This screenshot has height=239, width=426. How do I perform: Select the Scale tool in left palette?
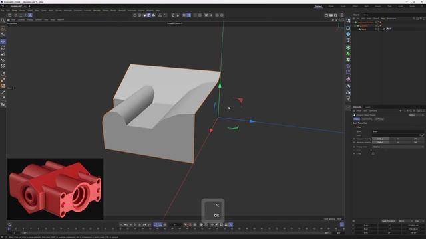(x=3, y=54)
